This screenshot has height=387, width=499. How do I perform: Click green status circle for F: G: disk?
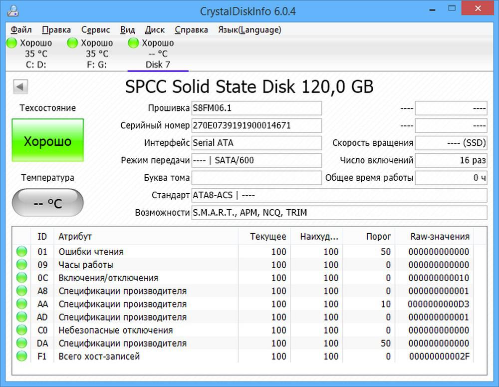[x=73, y=43]
